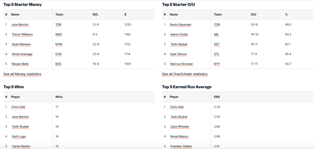Open Sean Manaea's player page
Image resolution: width=315 pixels, height=149 pixels.
pos(21,44)
